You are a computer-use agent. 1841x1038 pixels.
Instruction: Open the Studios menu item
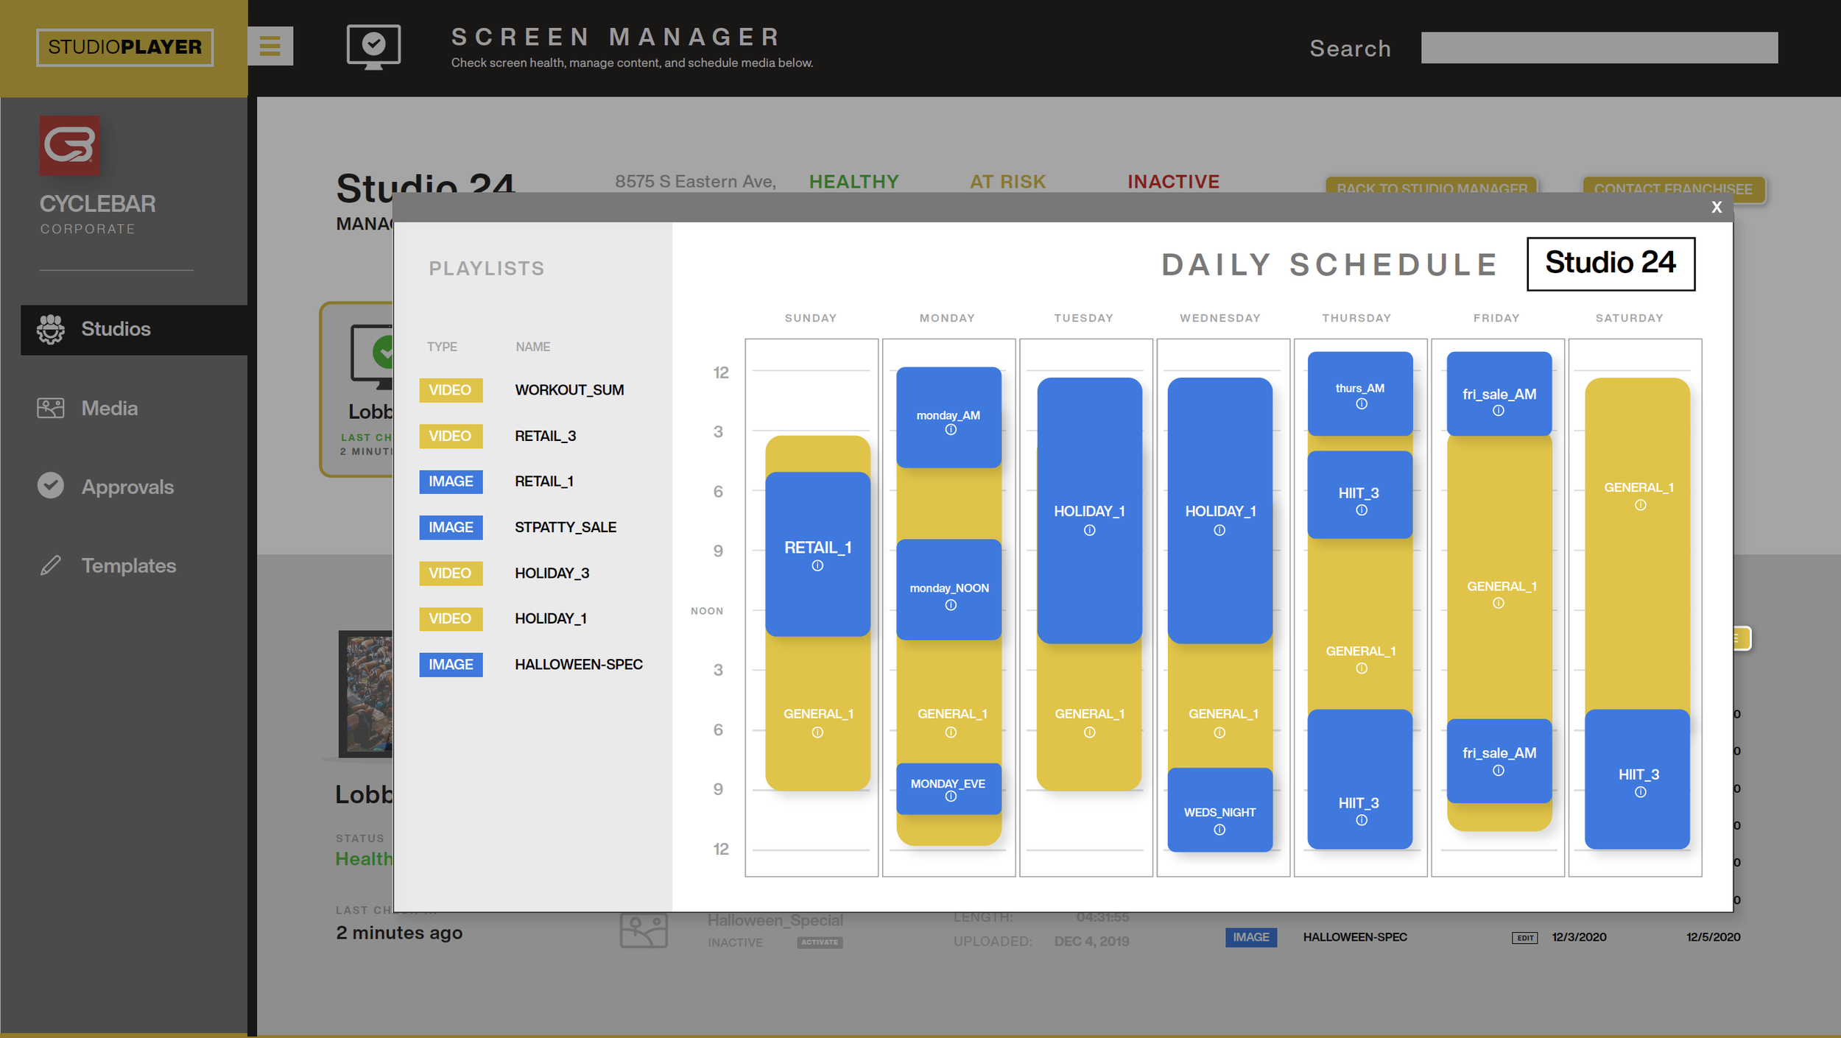(x=116, y=329)
